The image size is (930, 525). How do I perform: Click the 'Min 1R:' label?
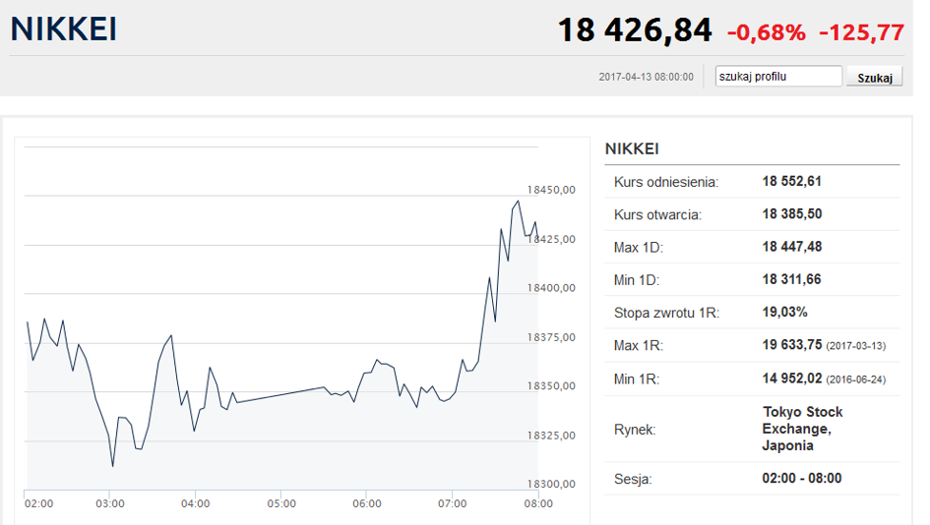(637, 379)
